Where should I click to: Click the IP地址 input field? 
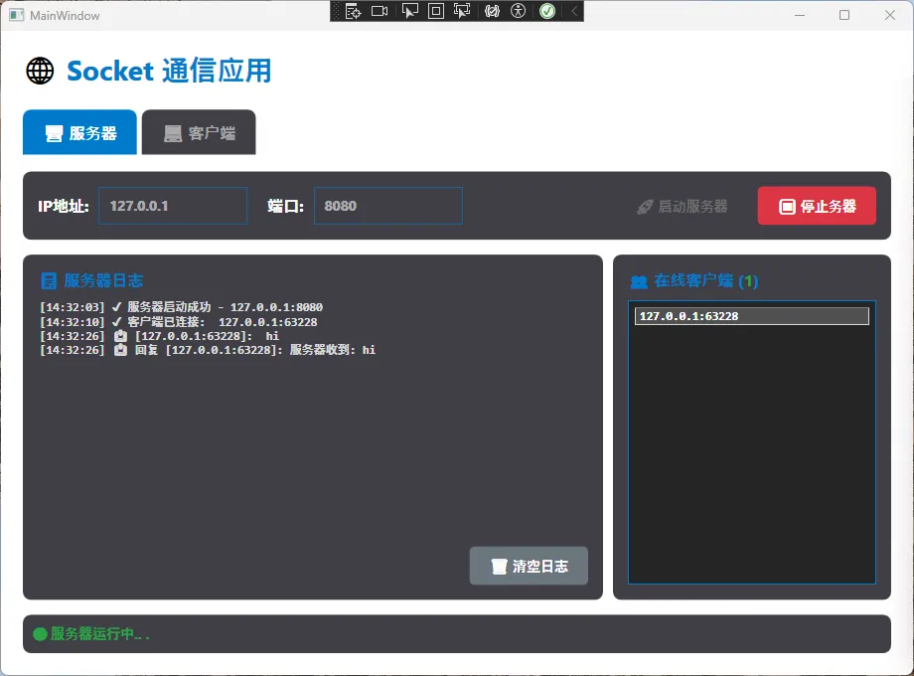point(172,206)
